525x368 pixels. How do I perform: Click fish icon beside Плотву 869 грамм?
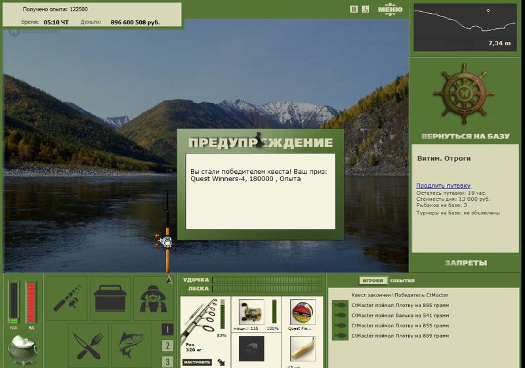point(340,336)
